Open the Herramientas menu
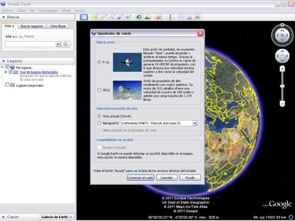 click(x=48, y=10)
